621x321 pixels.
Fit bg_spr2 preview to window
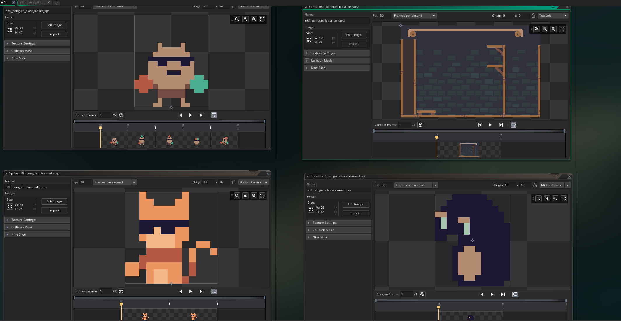point(562,29)
